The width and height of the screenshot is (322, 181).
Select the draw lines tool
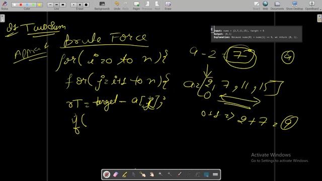coord(188,174)
